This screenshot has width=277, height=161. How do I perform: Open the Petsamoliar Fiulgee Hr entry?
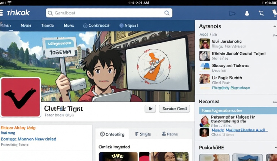click(x=233, y=117)
